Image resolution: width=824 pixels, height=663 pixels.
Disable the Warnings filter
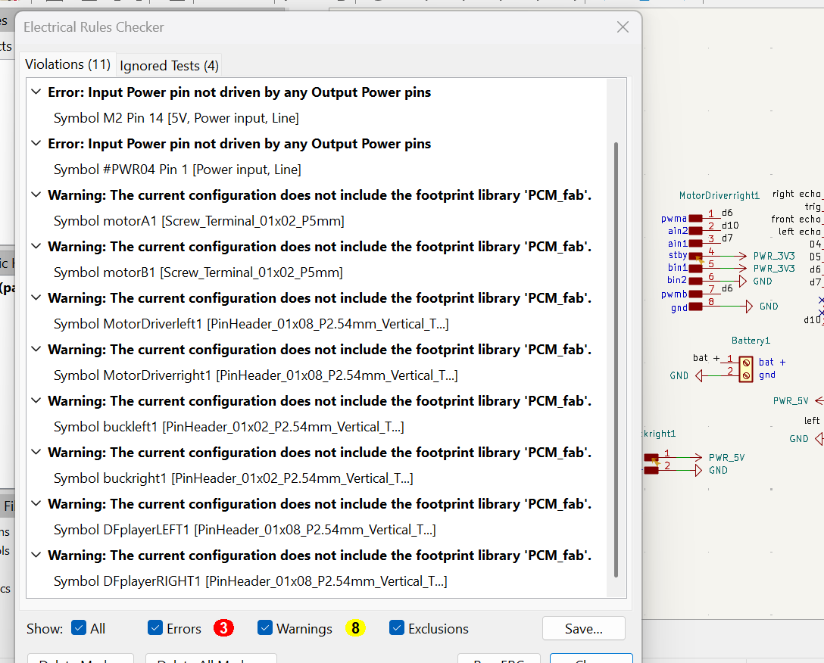pos(265,628)
